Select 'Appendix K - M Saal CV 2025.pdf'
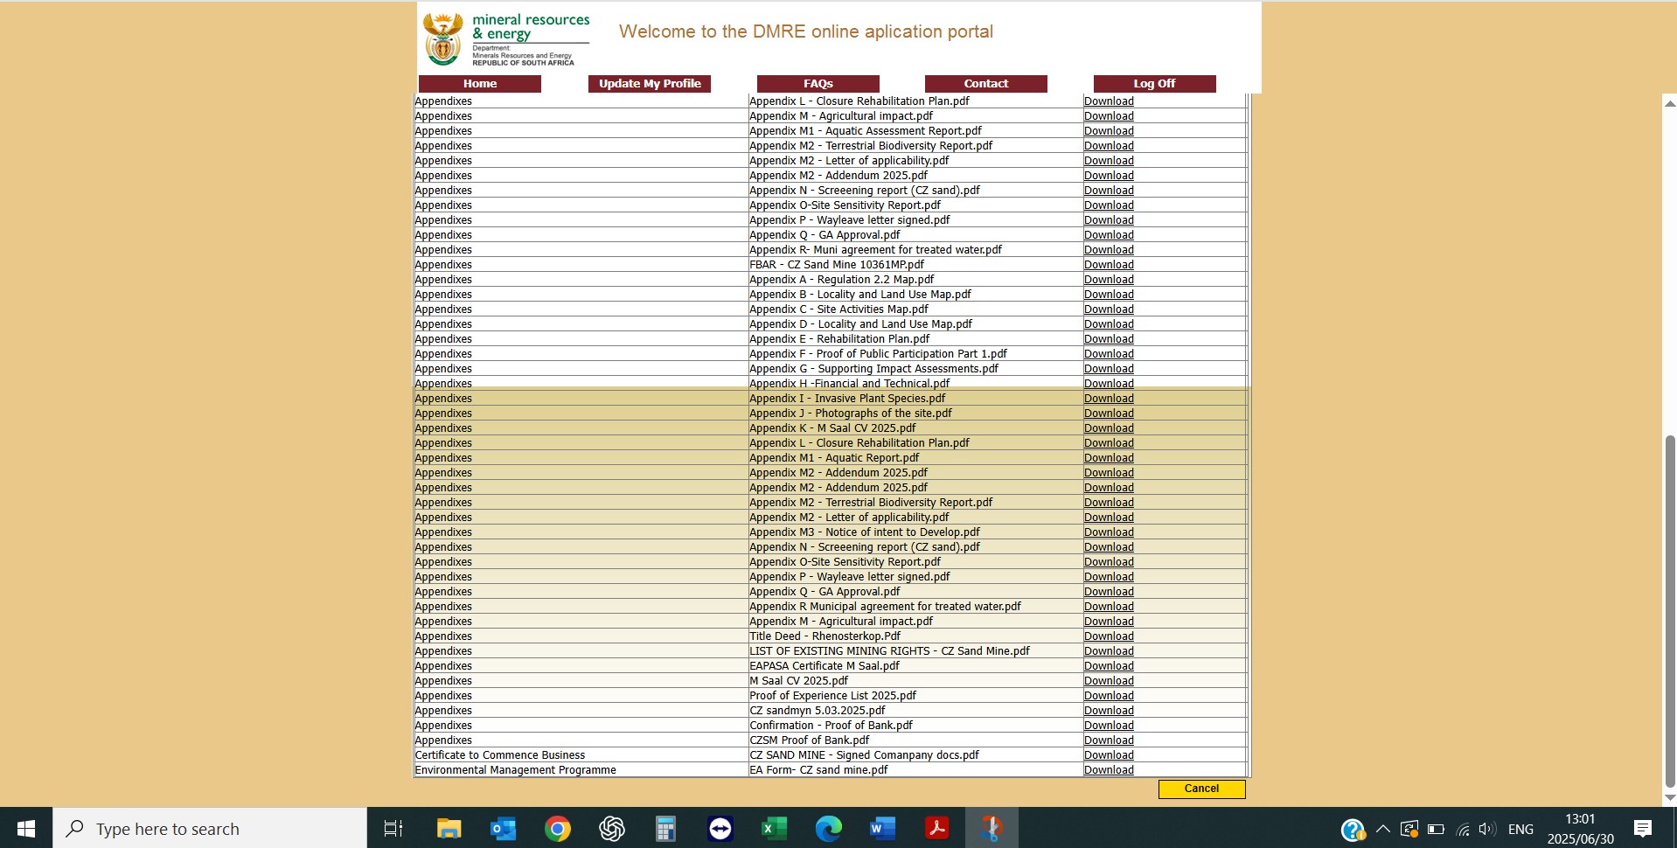The width and height of the screenshot is (1677, 848). click(832, 427)
